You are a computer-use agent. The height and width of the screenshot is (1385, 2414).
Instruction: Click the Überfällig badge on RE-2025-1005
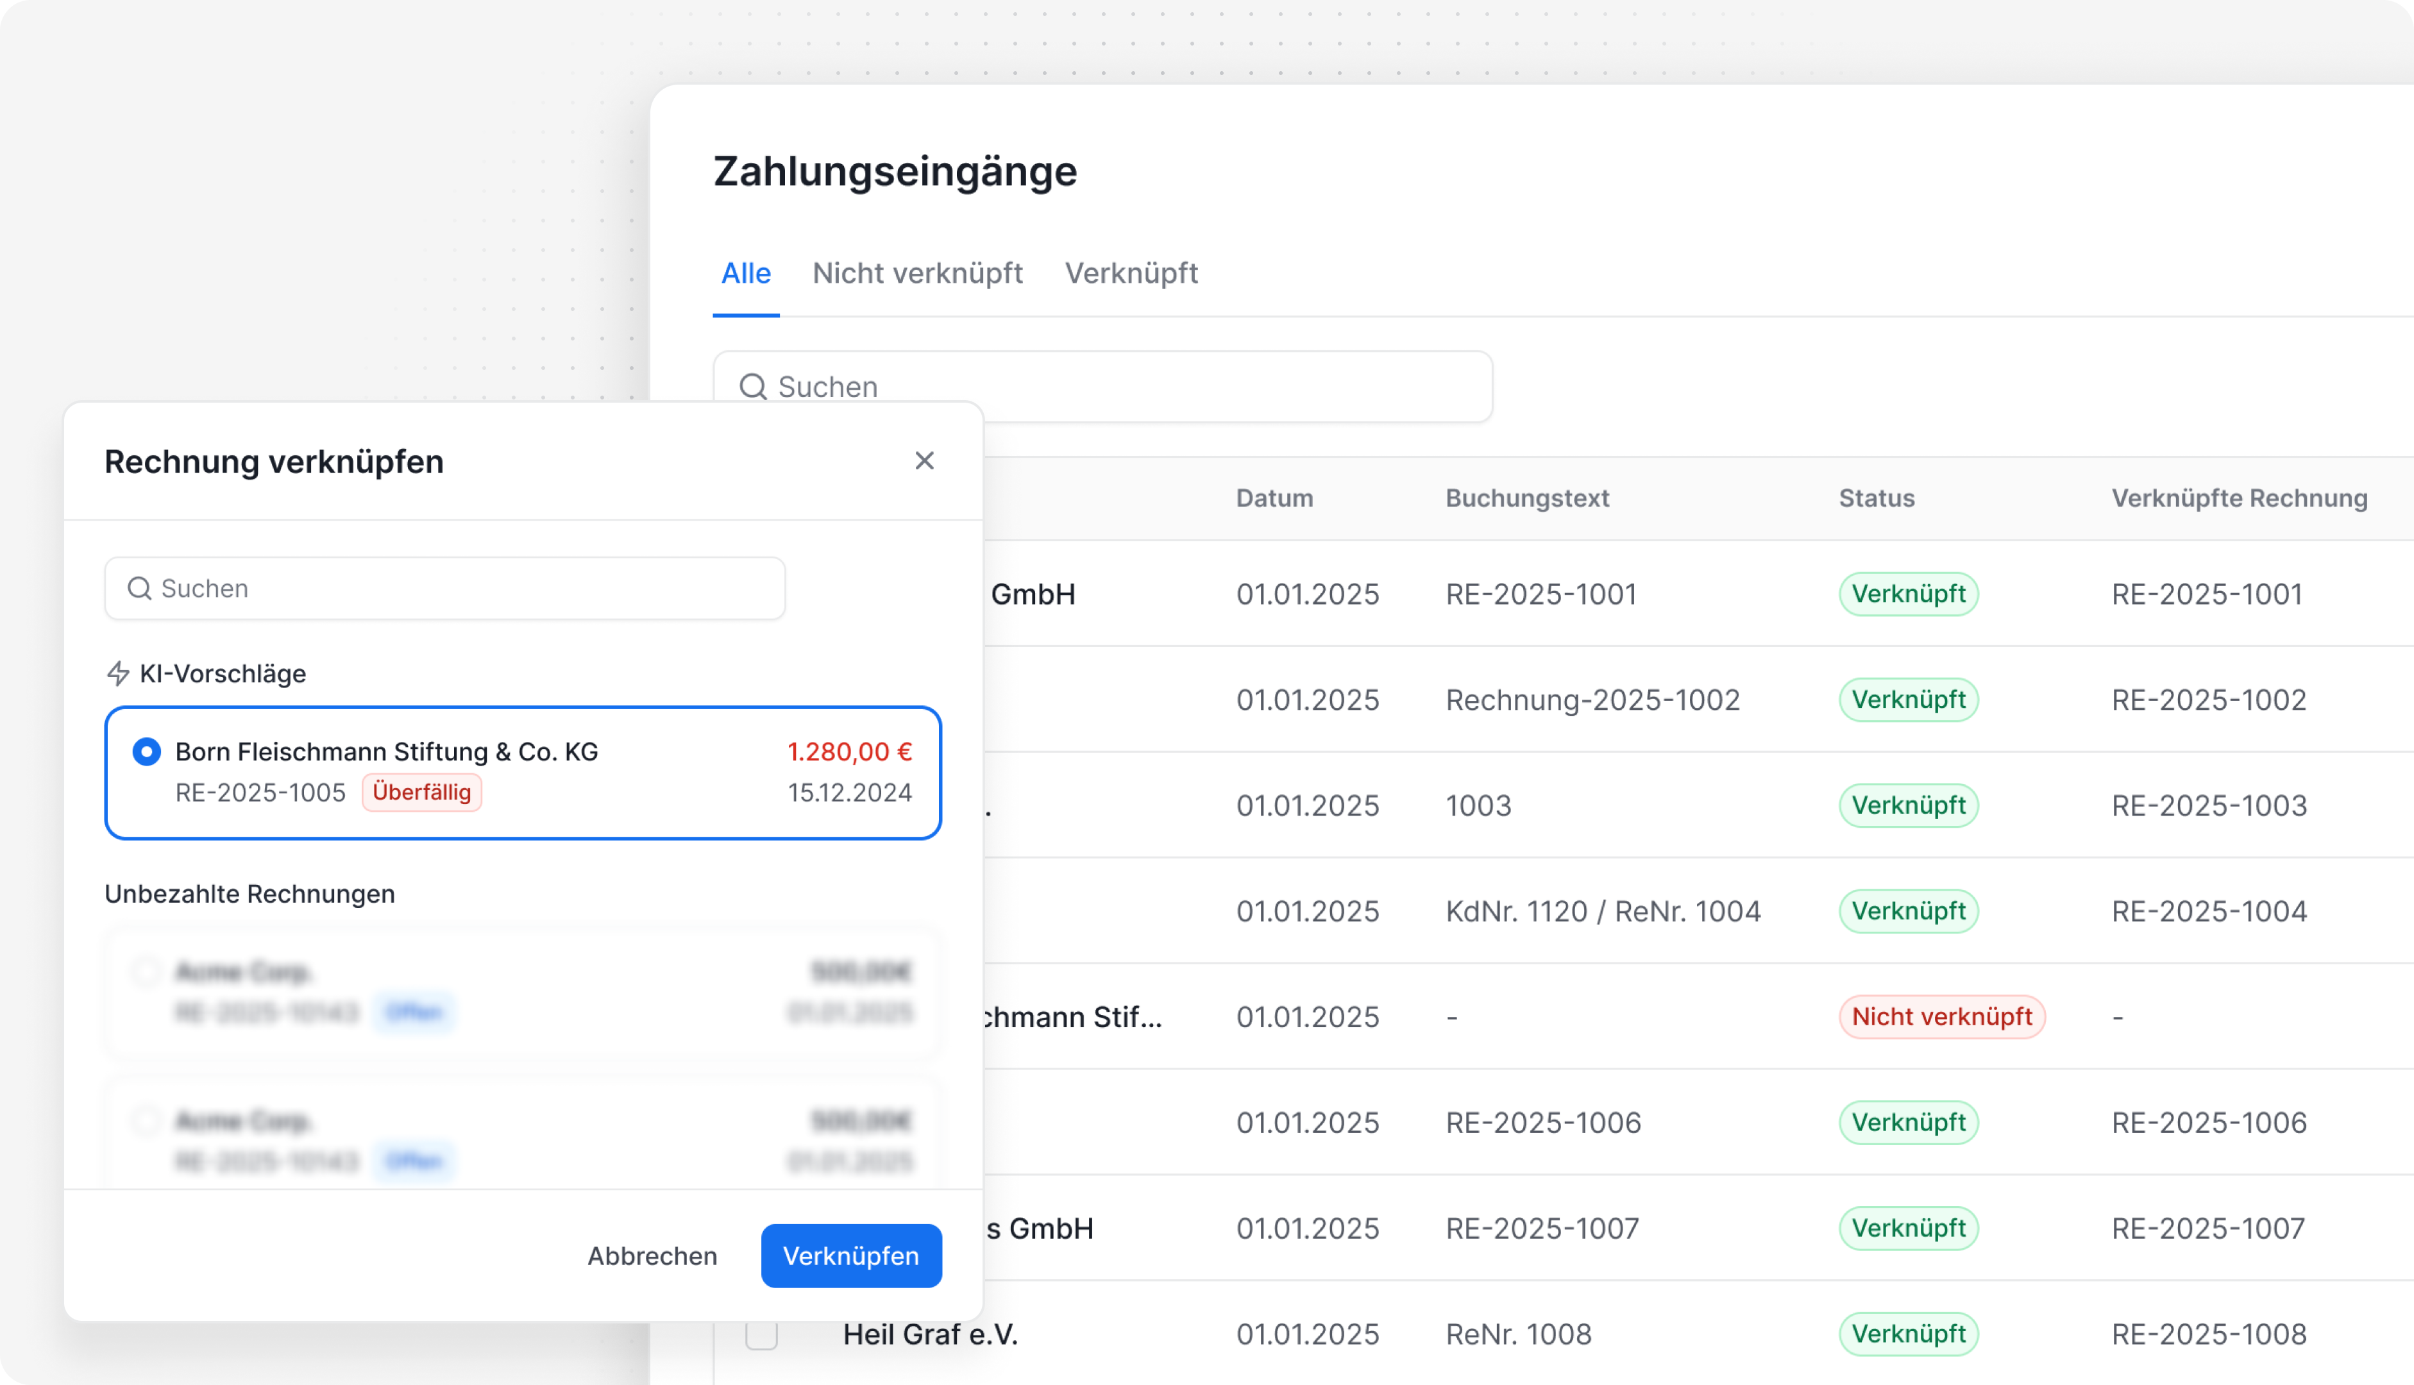coord(421,793)
